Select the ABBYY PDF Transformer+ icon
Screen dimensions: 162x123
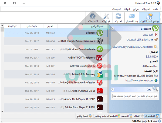click(99, 58)
